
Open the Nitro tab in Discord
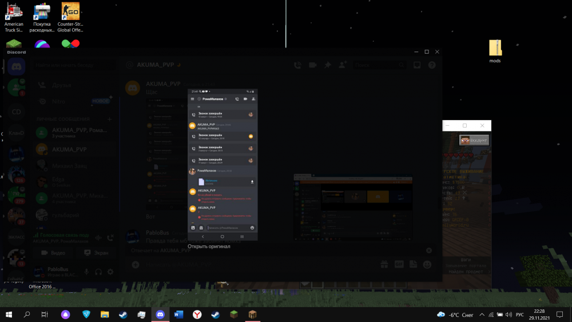pyautogui.click(x=74, y=101)
